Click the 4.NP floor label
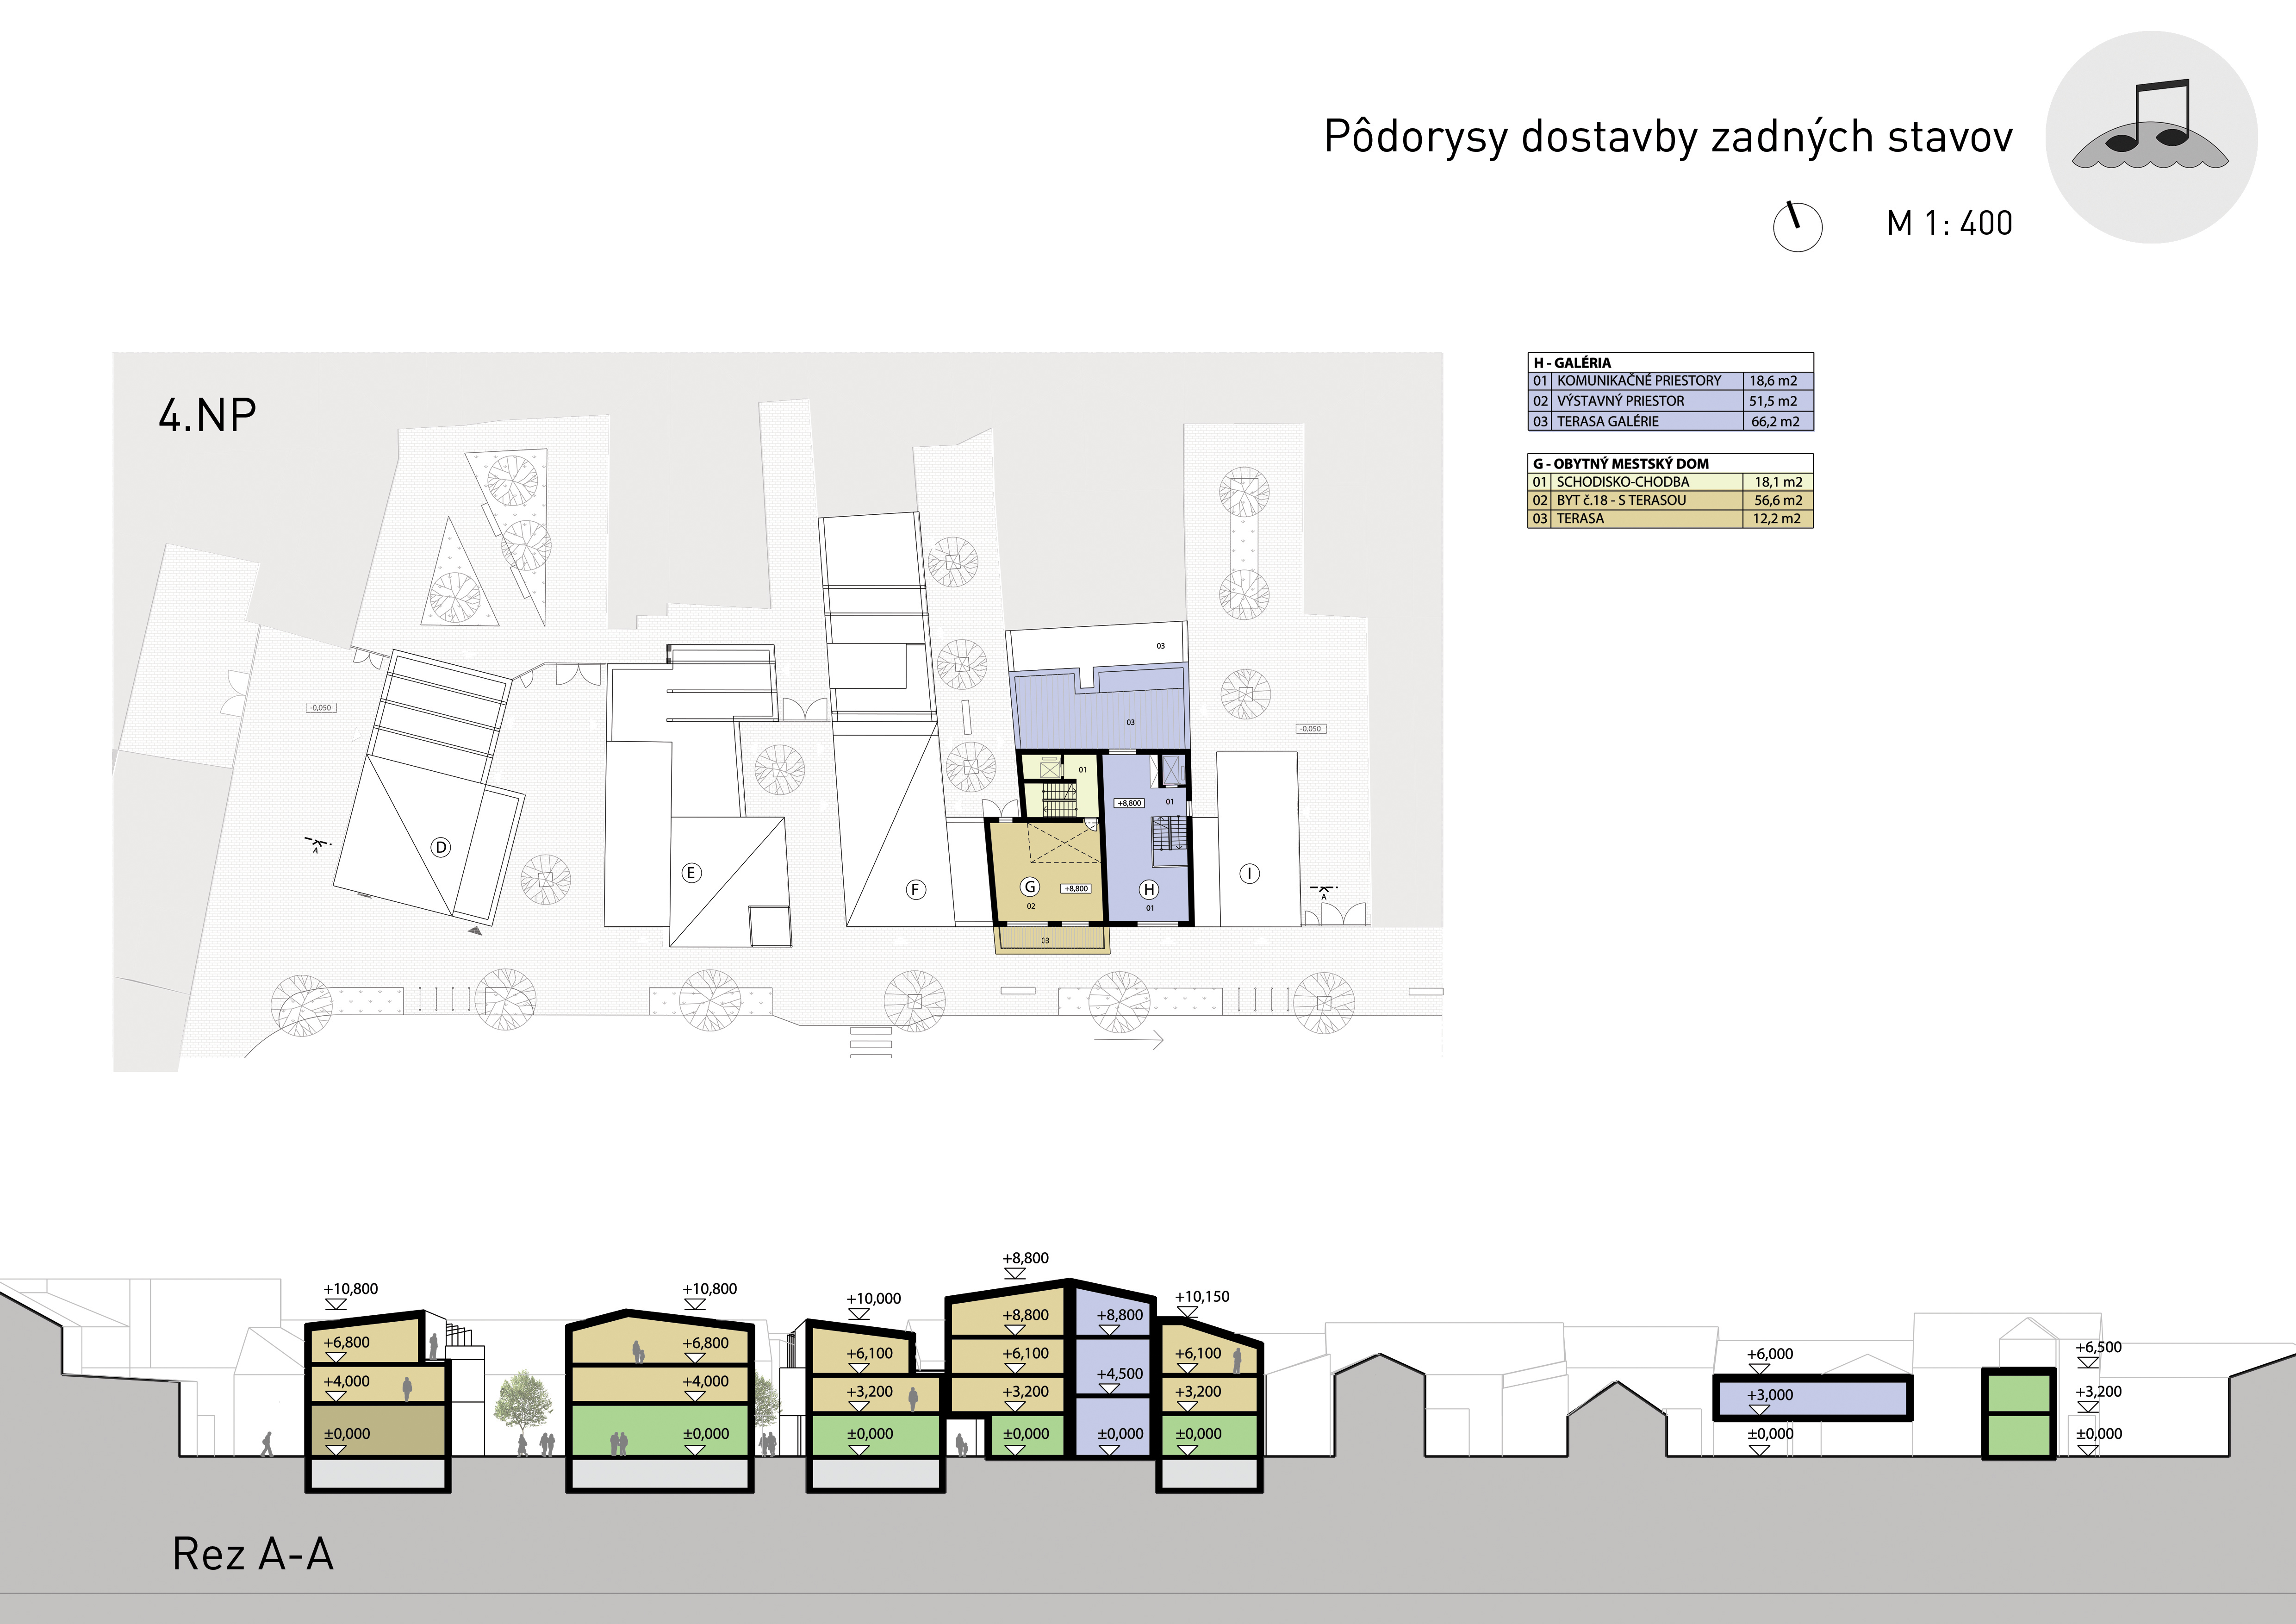2296x1624 pixels. coord(208,415)
